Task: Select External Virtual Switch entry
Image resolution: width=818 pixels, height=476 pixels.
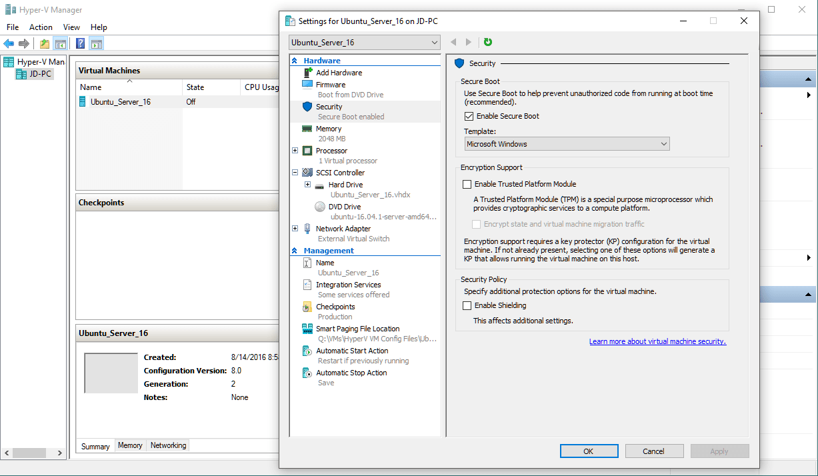Action: tap(353, 239)
